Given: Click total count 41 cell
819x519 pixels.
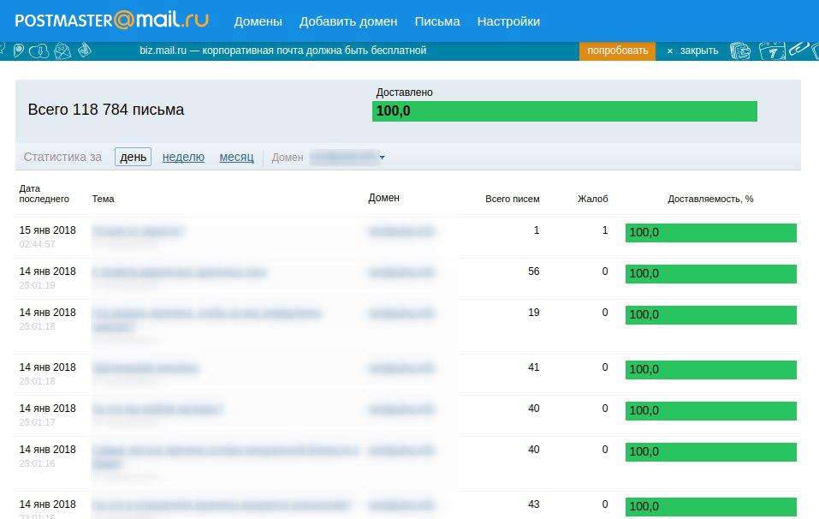Looking at the screenshot, I should (x=534, y=367).
